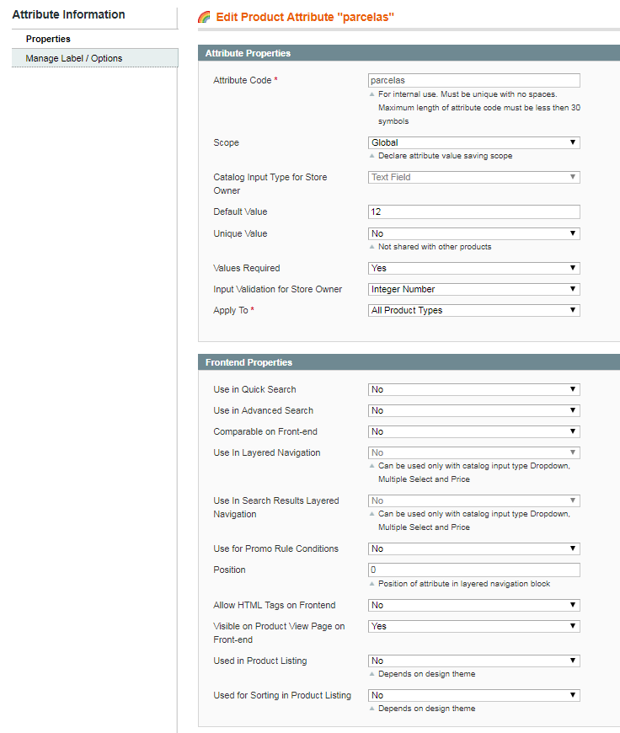Expand the Apply To dropdown

474,310
